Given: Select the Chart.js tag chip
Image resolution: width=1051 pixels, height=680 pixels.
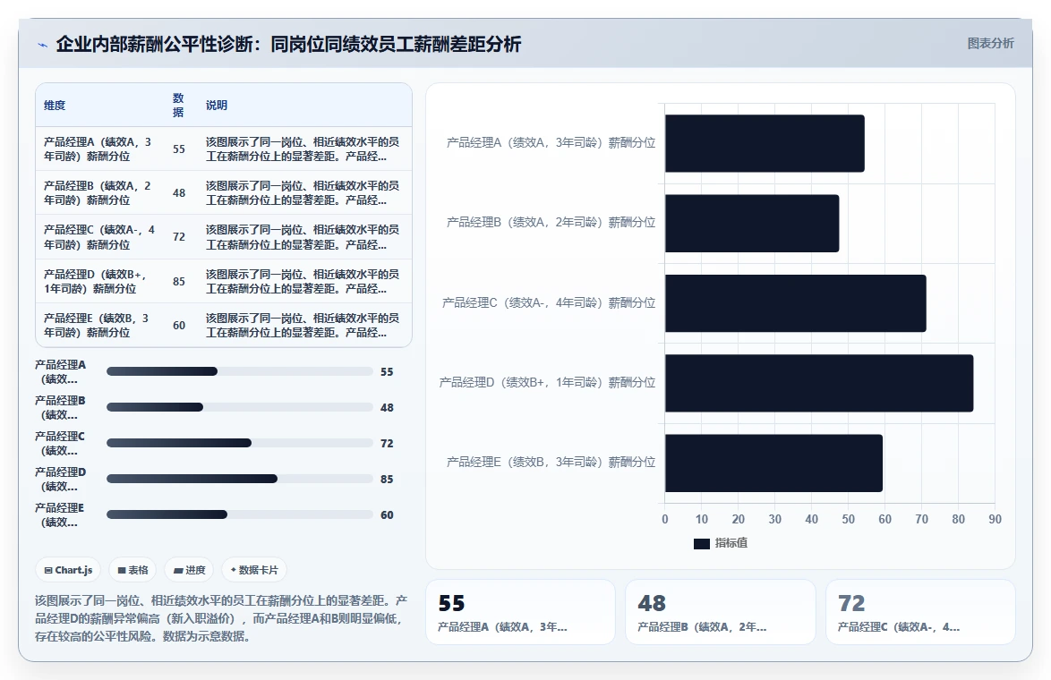Looking at the screenshot, I should coord(68,570).
